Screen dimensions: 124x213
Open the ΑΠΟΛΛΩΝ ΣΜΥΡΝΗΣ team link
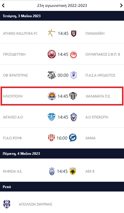(x=36, y=204)
